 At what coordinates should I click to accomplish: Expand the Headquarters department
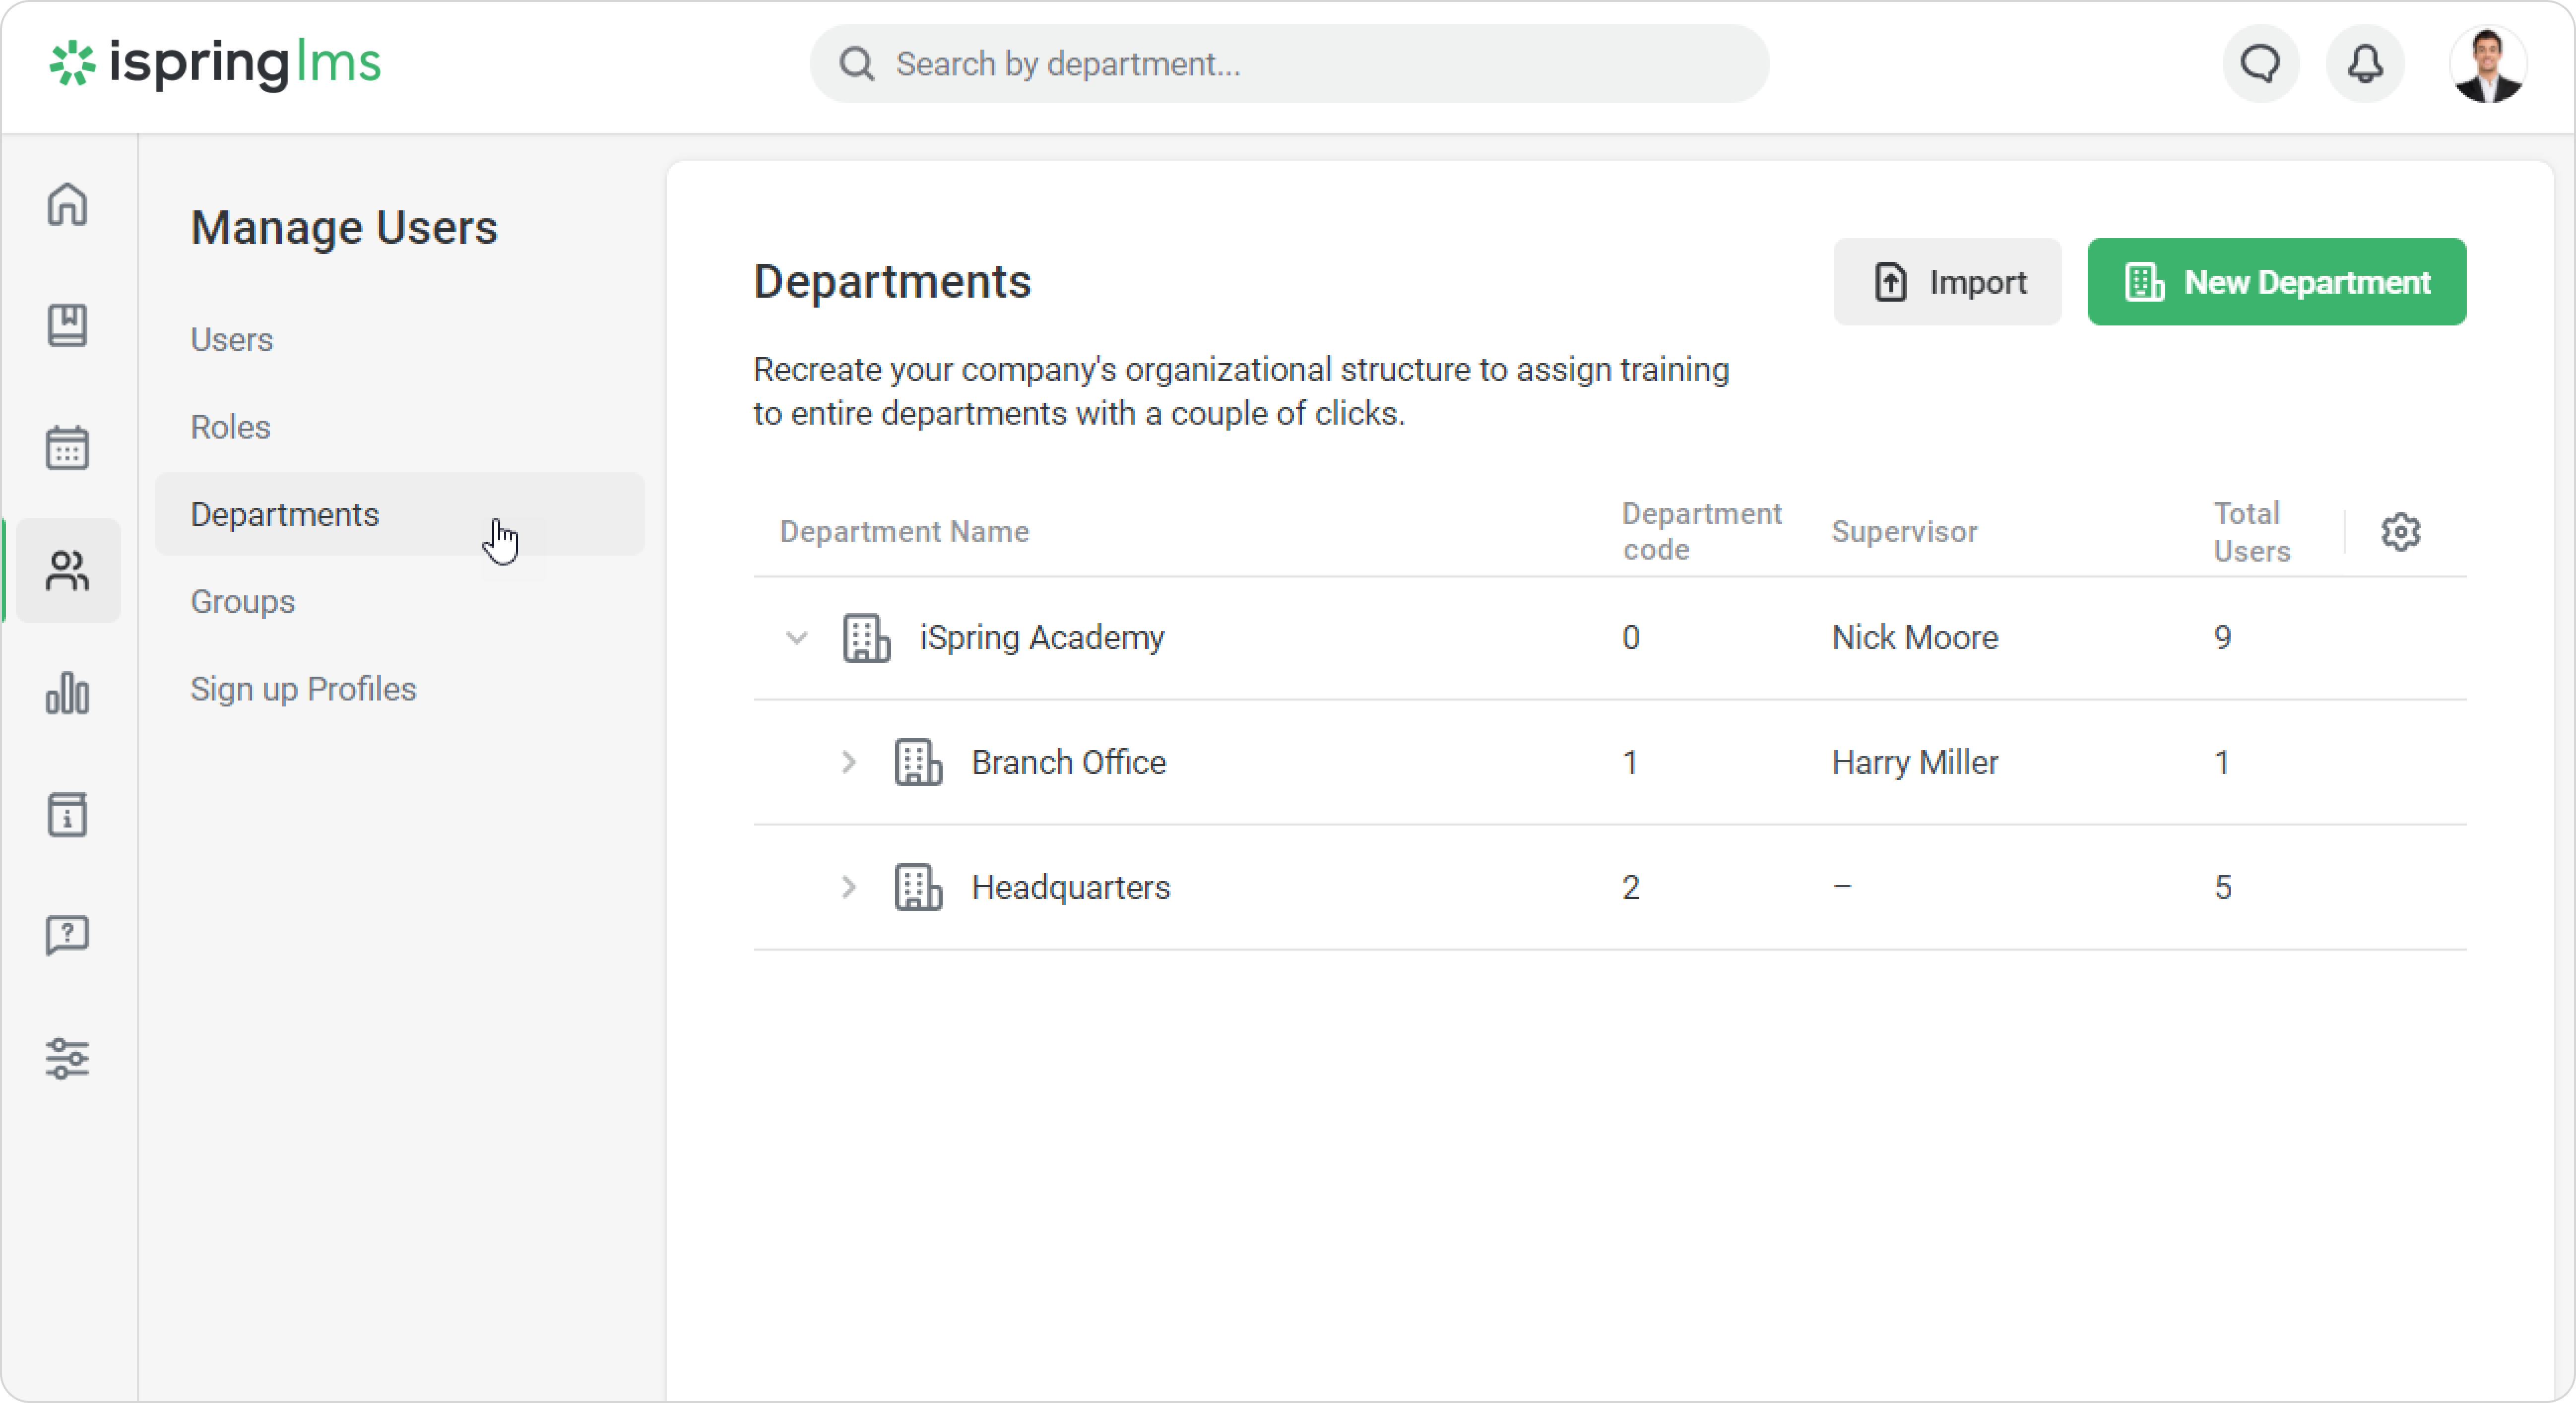[849, 888]
